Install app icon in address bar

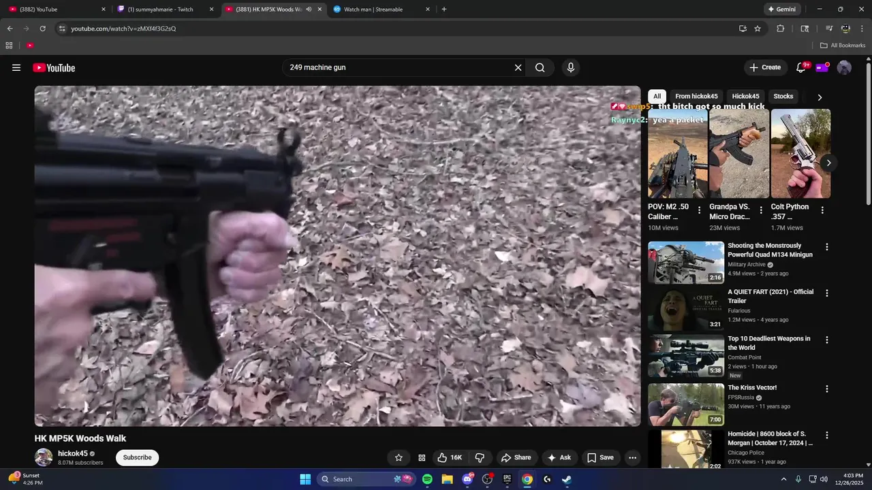tap(743, 29)
